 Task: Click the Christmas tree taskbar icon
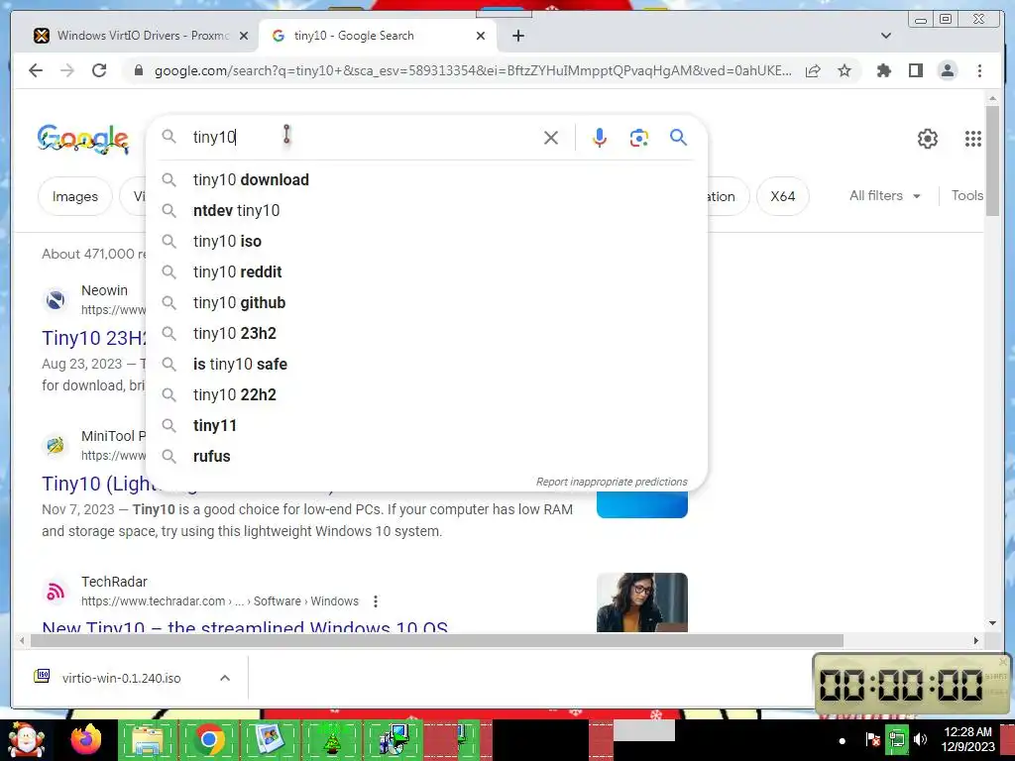click(332, 739)
